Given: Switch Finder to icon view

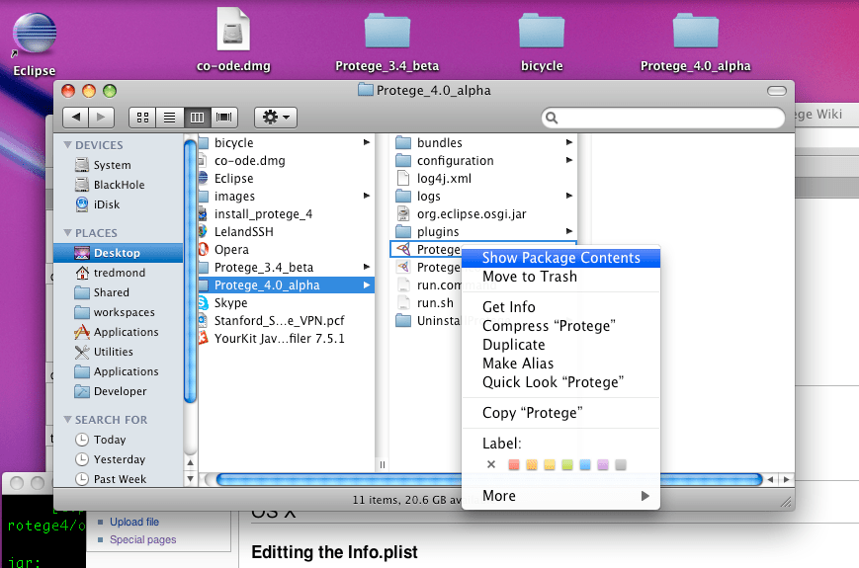Looking at the screenshot, I should pos(143,118).
